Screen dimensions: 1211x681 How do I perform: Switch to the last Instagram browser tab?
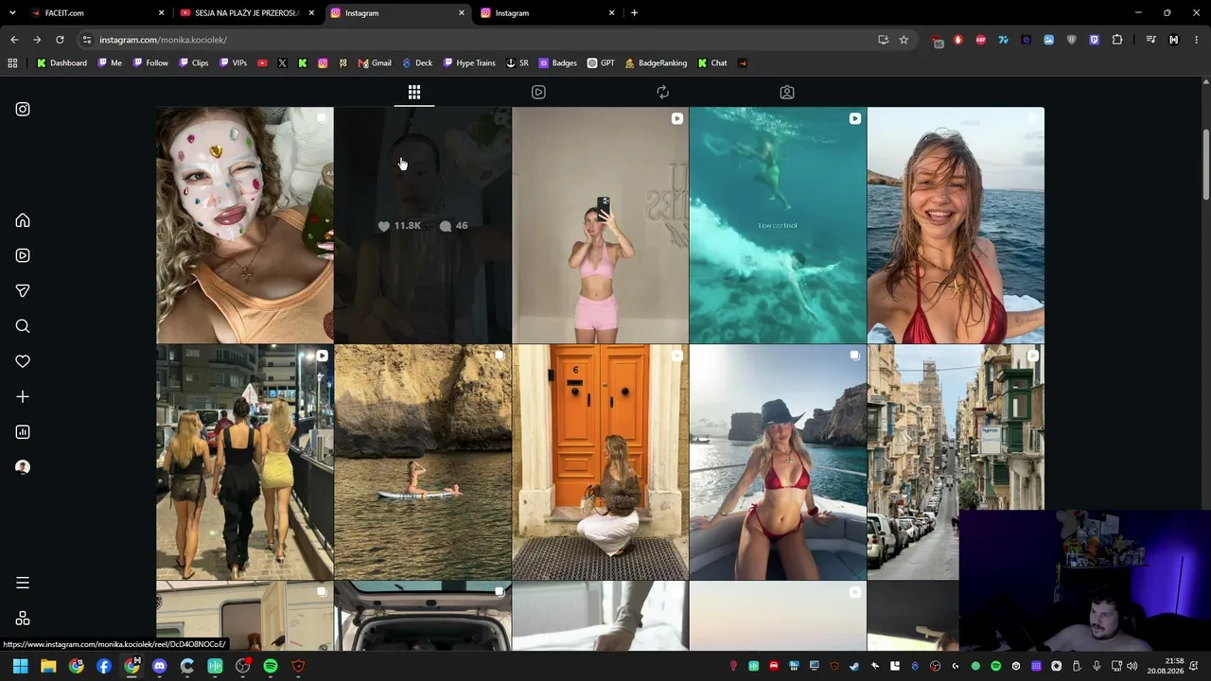[549, 13]
